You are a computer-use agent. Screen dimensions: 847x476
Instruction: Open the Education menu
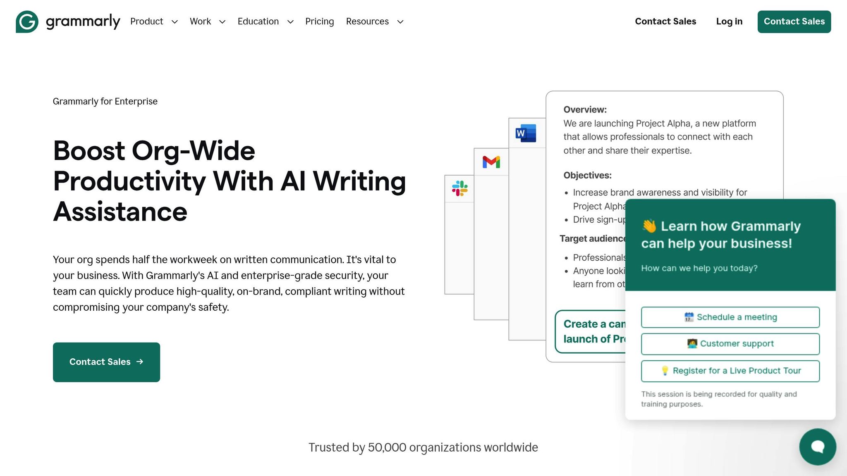258,21
